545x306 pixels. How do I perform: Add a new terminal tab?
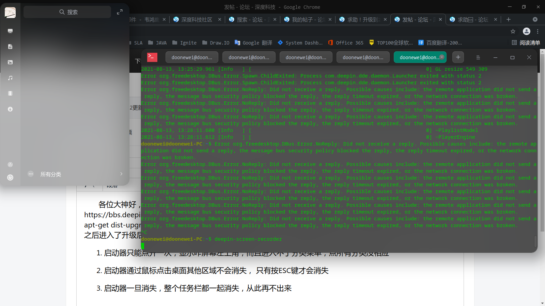[x=458, y=57]
